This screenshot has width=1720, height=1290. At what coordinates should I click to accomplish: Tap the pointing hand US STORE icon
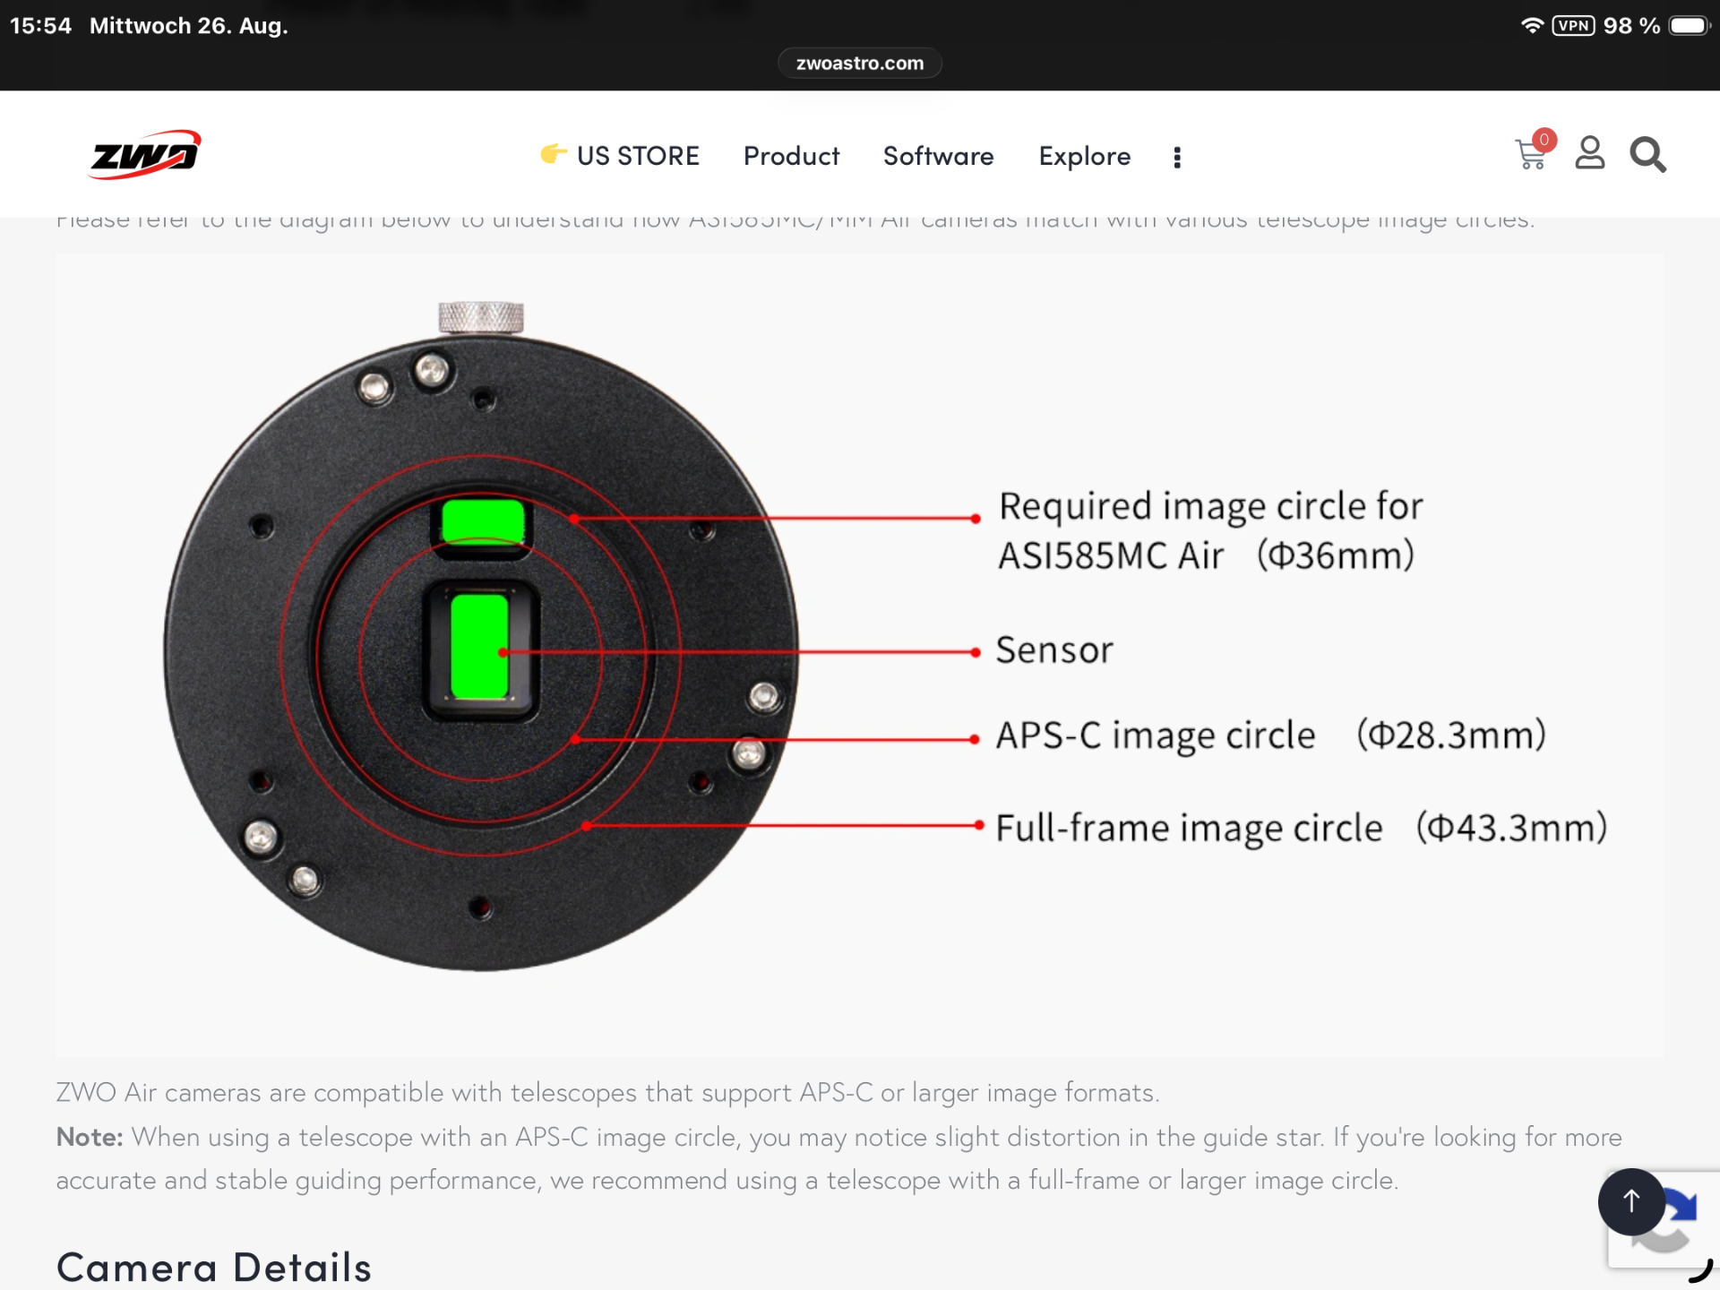tap(554, 154)
